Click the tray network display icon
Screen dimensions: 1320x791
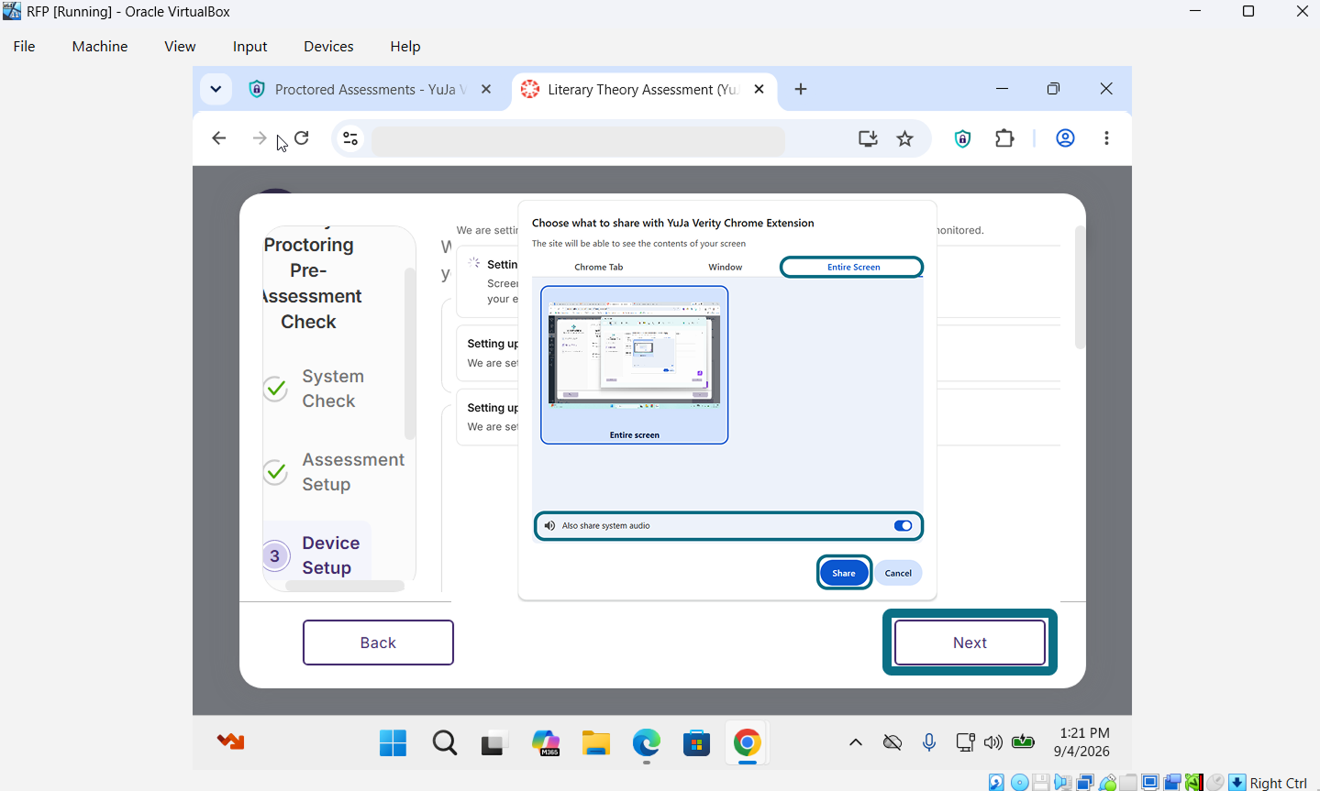(964, 742)
